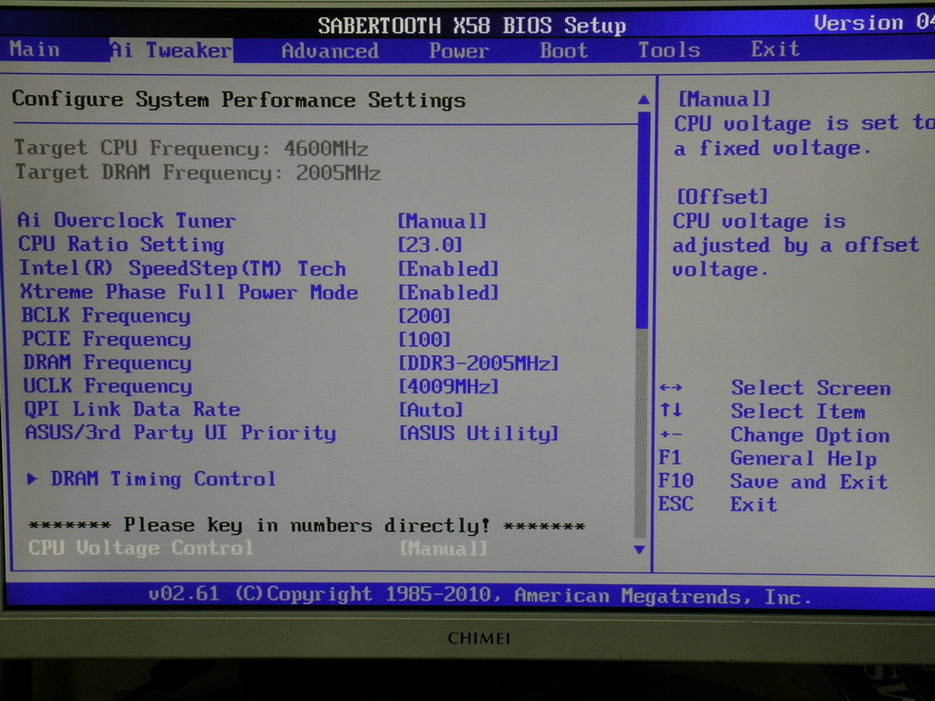Open the Power tab
This screenshot has height=701, width=935.
click(x=458, y=51)
